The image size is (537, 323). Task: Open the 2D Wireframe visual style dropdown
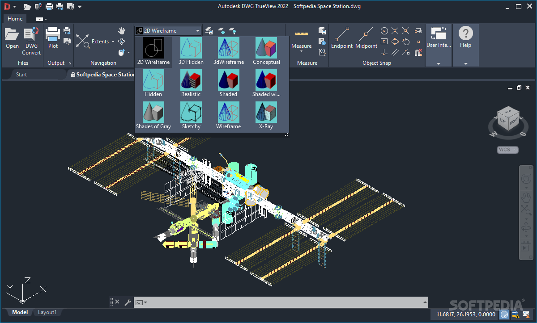click(x=168, y=31)
